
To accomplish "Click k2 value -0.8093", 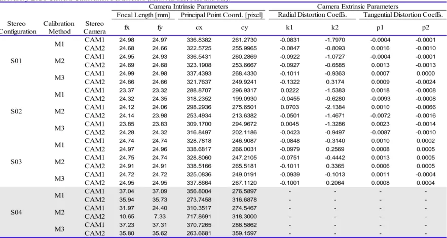I will 335,49.
